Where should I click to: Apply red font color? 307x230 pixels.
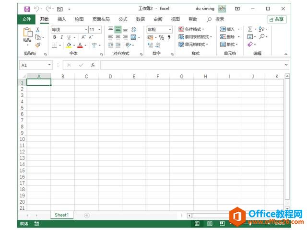80,45
